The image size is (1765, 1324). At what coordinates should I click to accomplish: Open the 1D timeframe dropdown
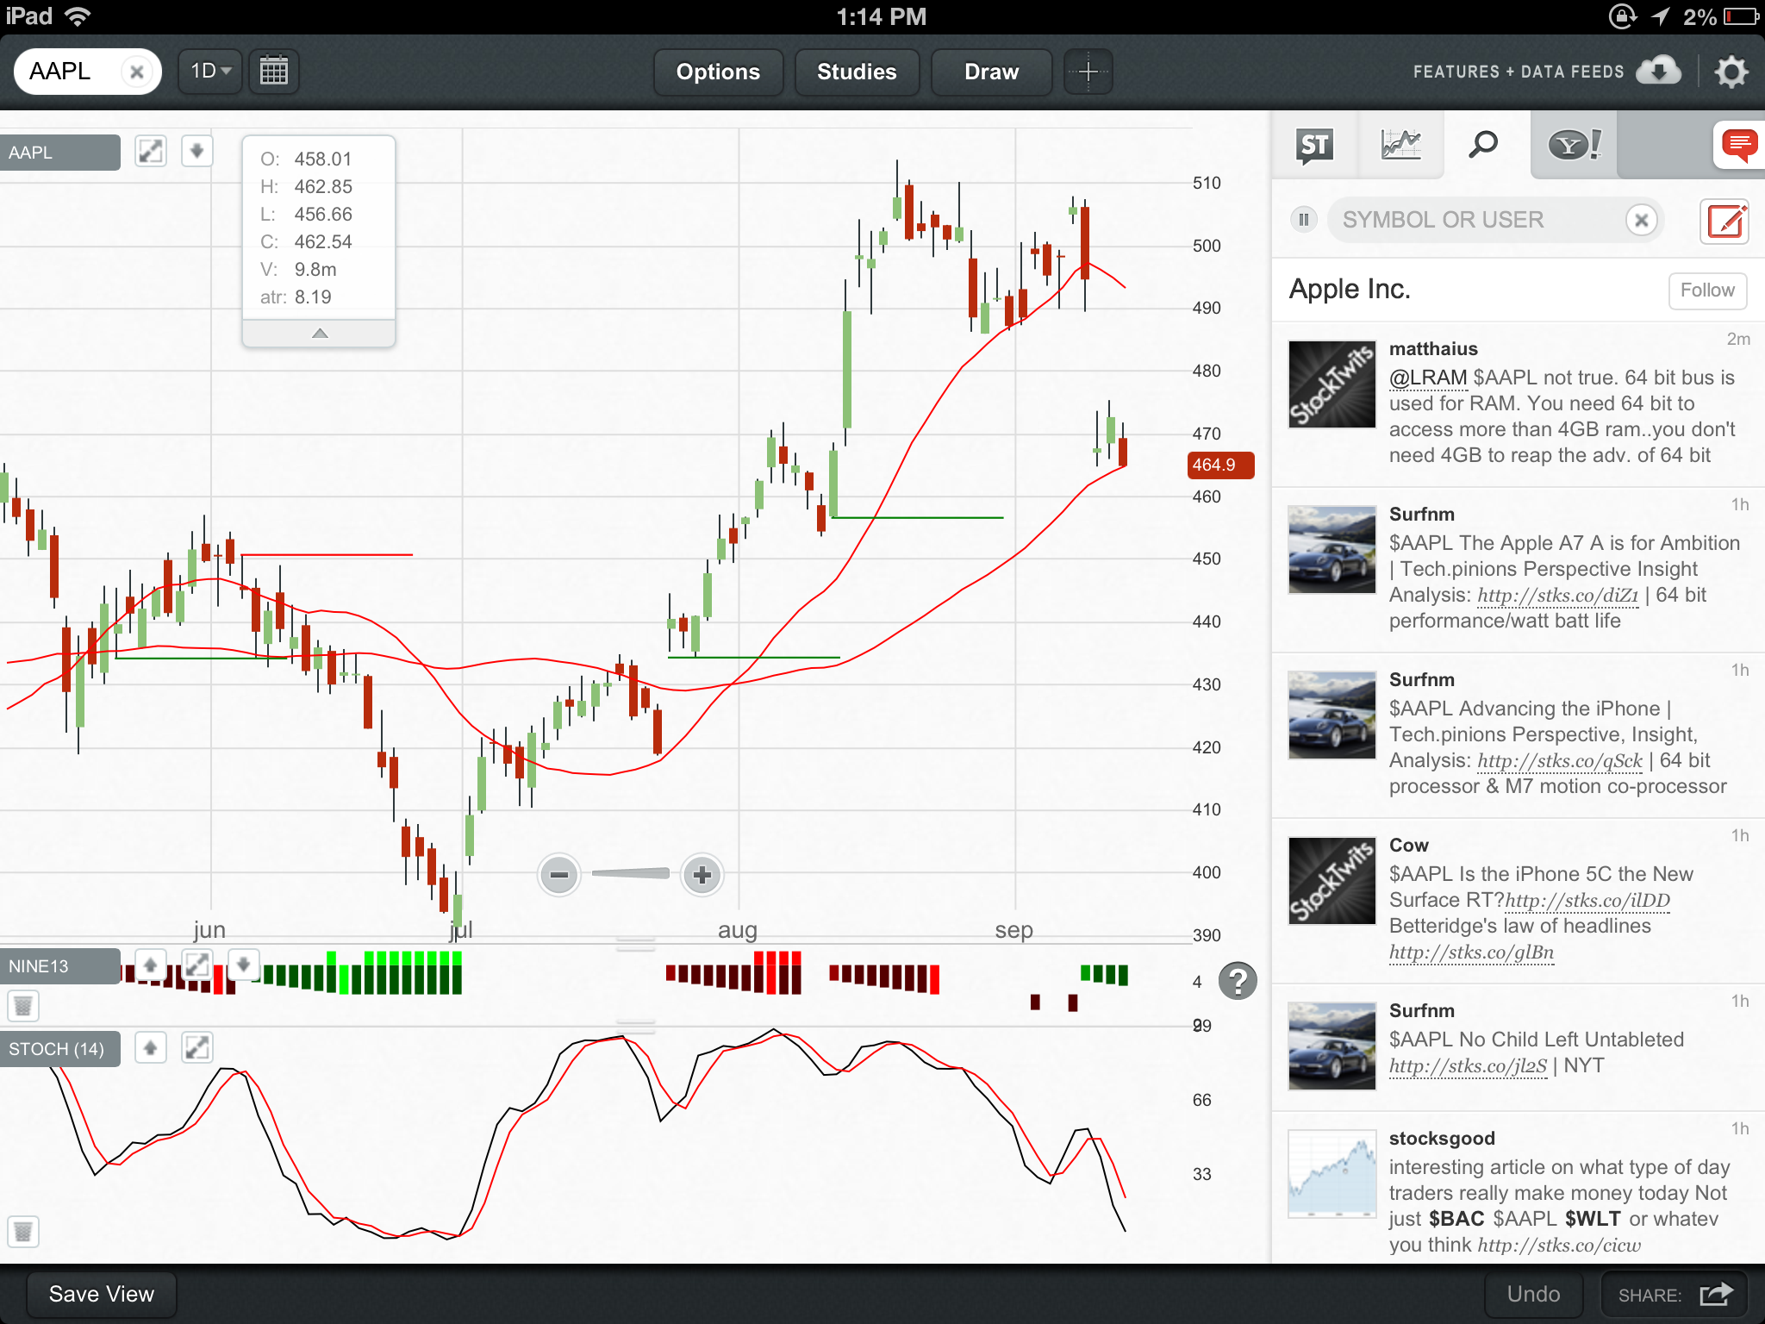pos(210,71)
